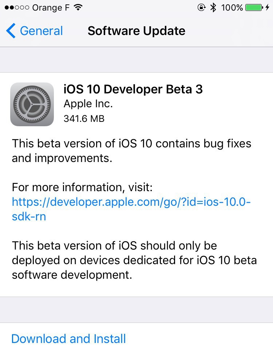The width and height of the screenshot is (273, 355).
Task: Tap the beta software development warning paragraph
Action: (x=134, y=260)
